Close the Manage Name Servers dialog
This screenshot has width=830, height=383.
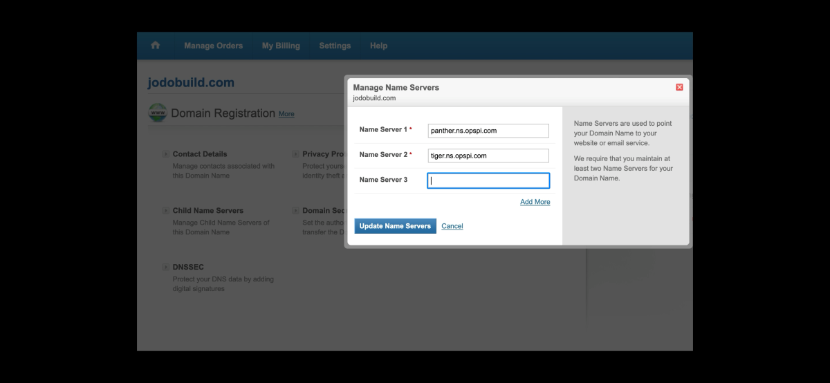(679, 87)
